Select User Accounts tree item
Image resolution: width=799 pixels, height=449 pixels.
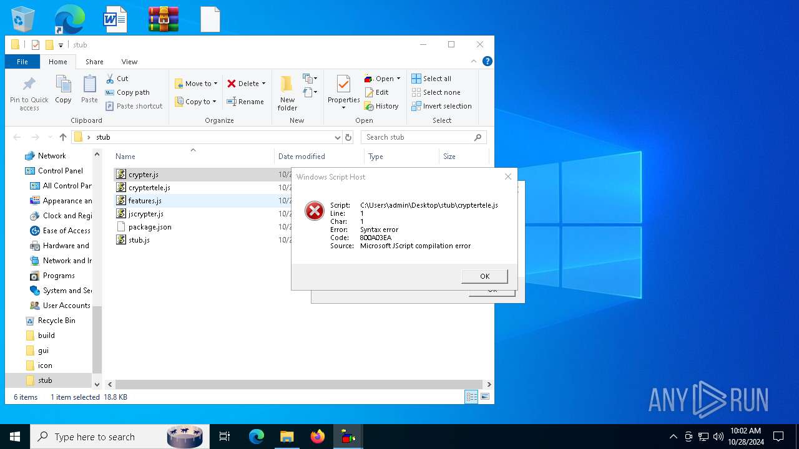[x=66, y=306]
